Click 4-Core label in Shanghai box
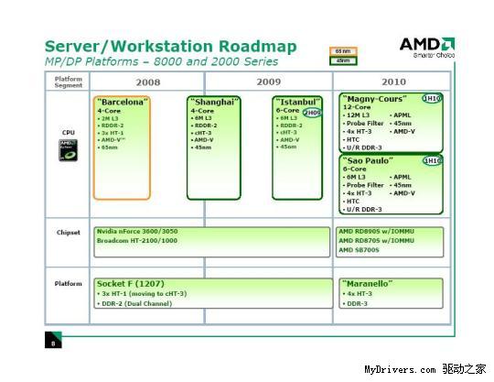 click(202, 111)
